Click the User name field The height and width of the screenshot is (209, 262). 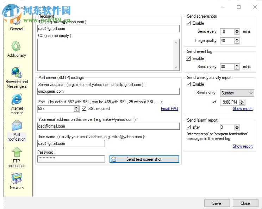click(x=71, y=143)
